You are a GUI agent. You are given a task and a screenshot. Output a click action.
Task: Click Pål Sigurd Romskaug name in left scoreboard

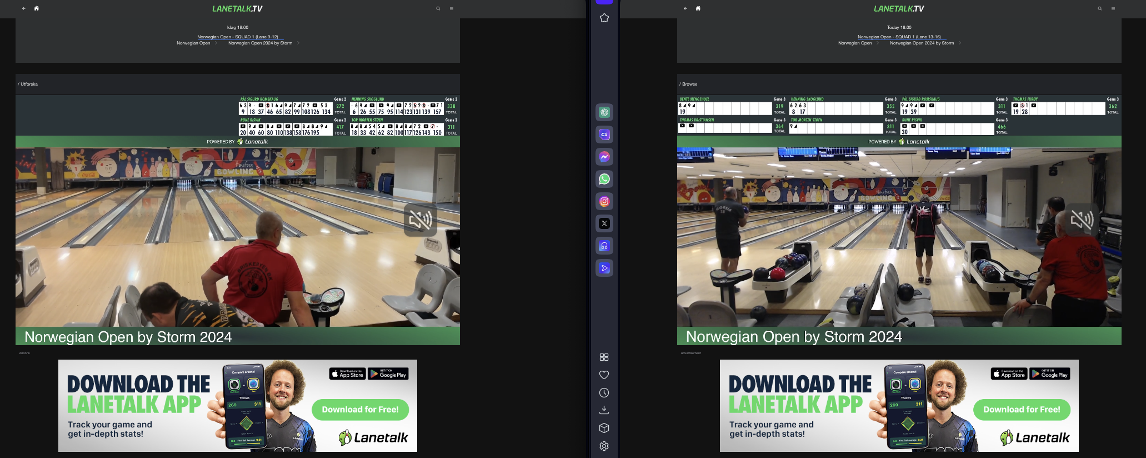pyautogui.click(x=259, y=99)
